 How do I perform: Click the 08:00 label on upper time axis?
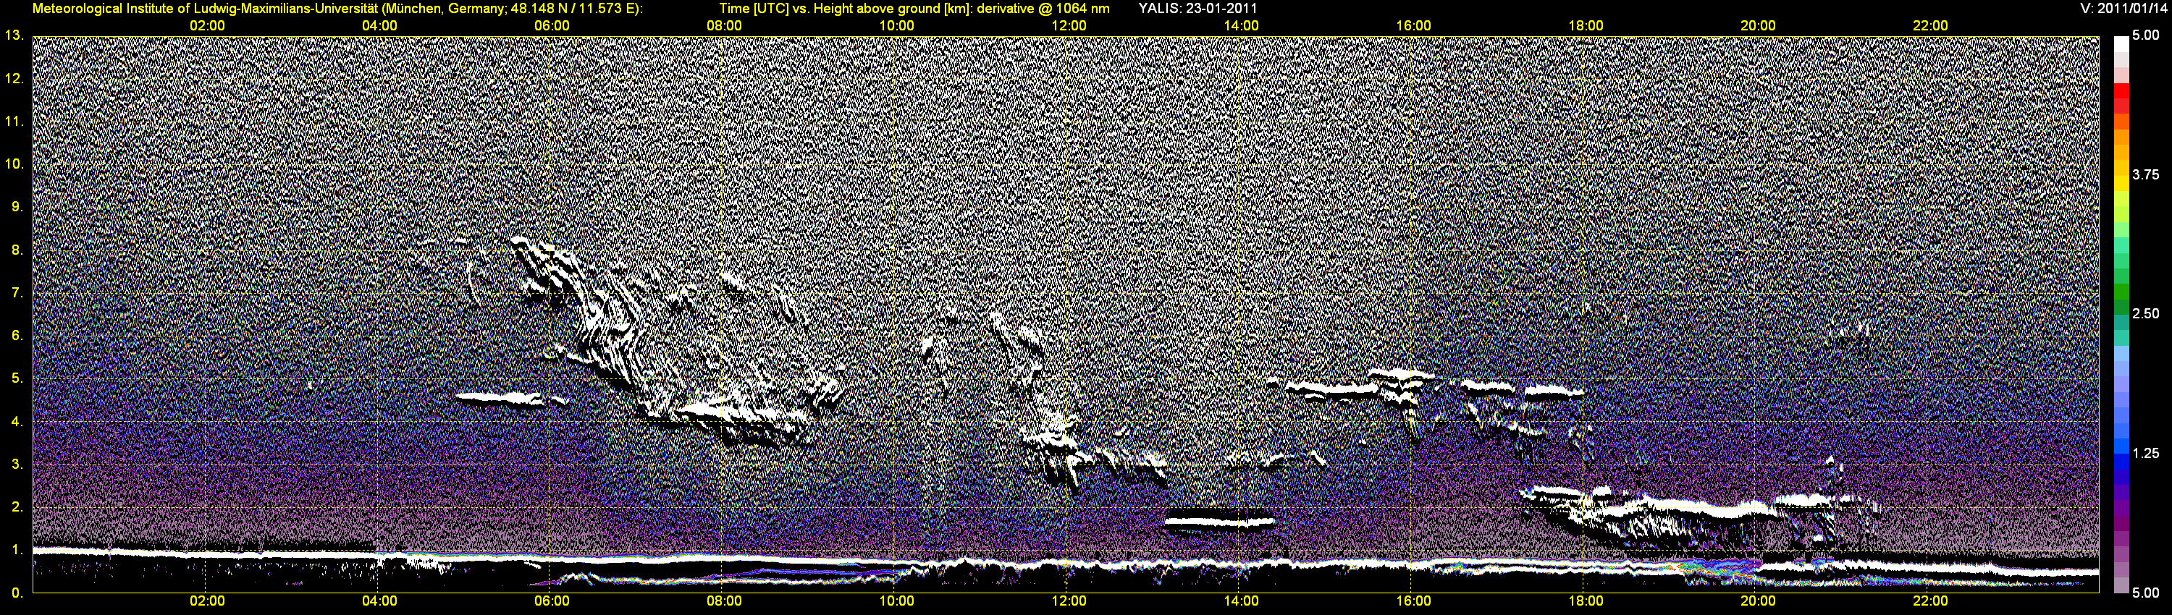coord(724,26)
